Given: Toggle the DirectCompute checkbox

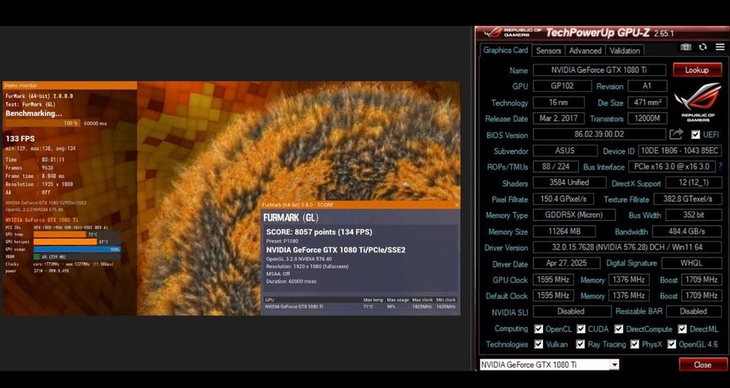Looking at the screenshot, I should click(618, 329).
